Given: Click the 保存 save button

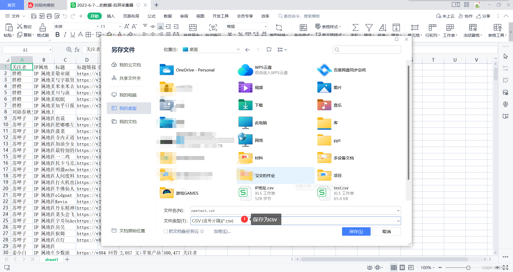Looking at the screenshot, I should pos(356,231).
